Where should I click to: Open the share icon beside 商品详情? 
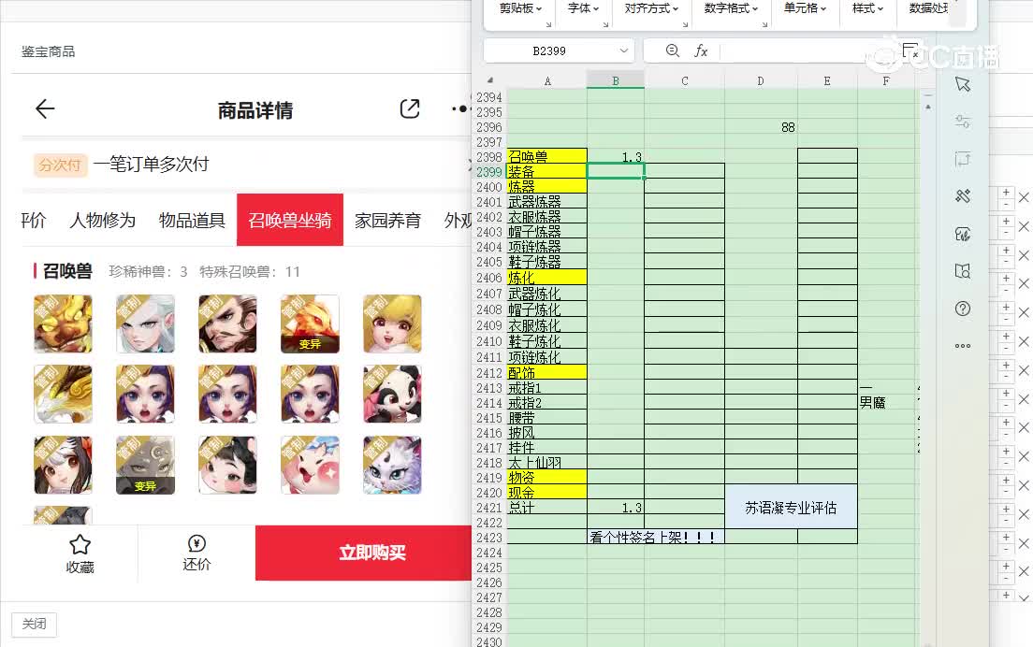coord(410,108)
